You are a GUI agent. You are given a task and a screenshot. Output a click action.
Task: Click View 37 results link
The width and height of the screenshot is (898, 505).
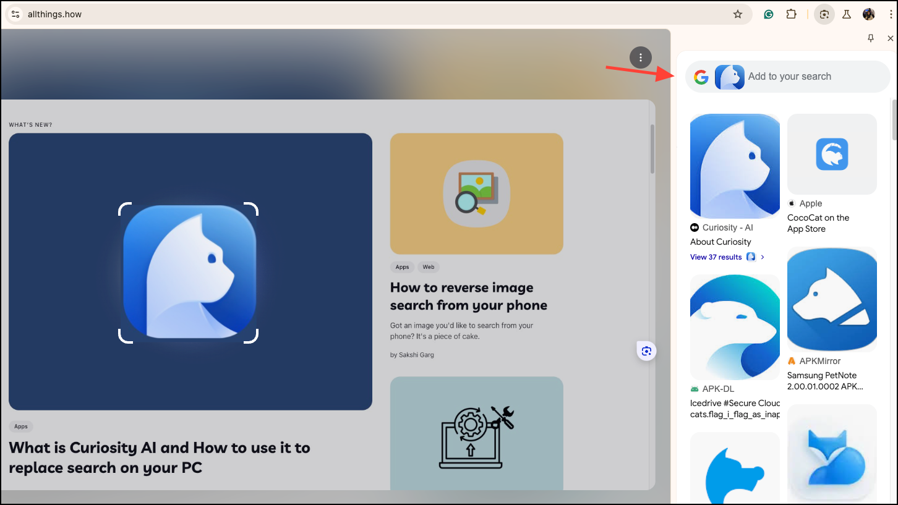pos(716,257)
